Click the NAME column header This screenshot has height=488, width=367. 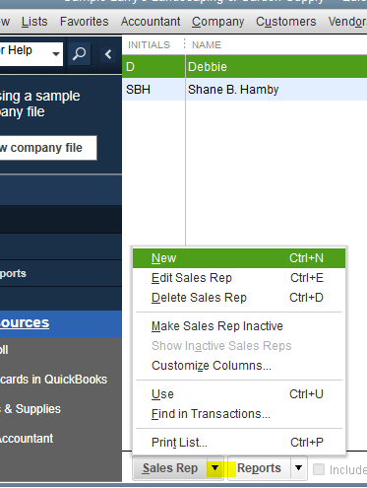pyautogui.click(x=207, y=45)
